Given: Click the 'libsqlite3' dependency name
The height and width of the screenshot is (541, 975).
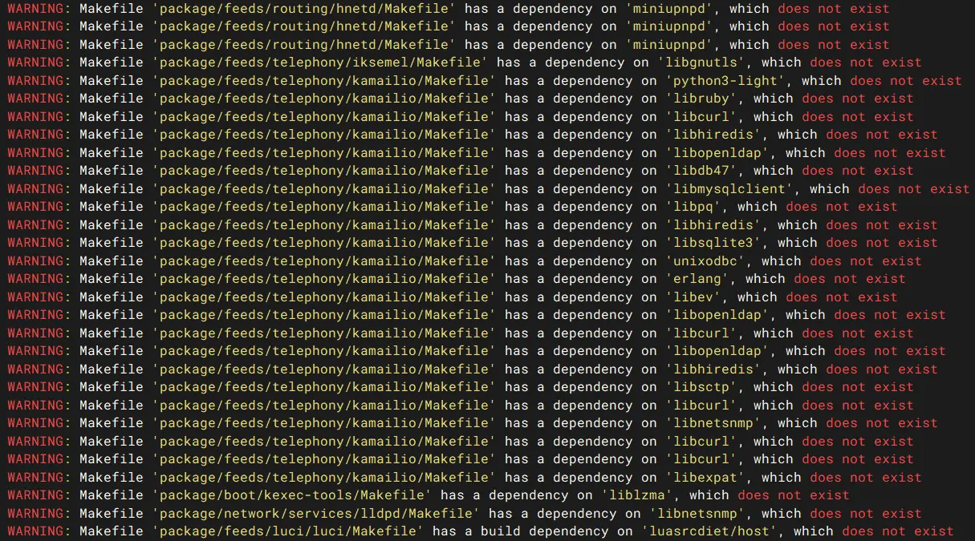Looking at the screenshot, I should click(x=717, y=243).
